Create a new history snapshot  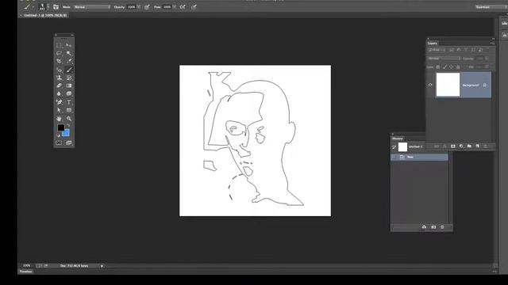433,227
